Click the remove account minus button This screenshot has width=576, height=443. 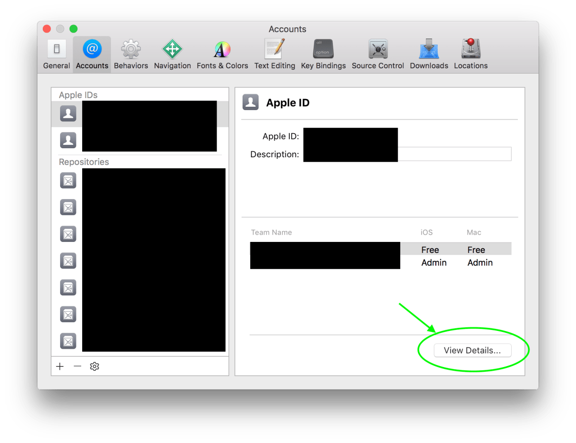(77, 366)
